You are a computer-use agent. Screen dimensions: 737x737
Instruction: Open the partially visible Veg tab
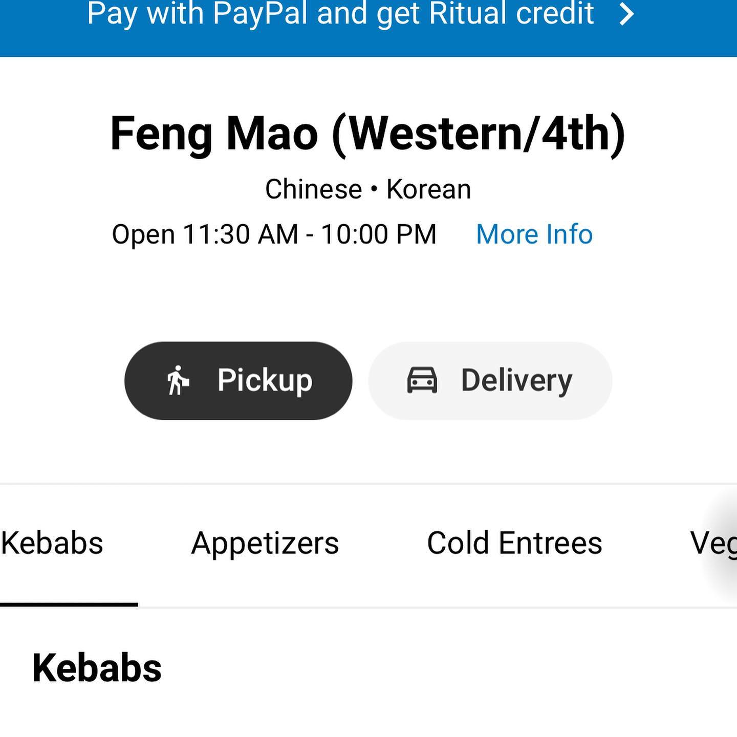[713, 544]
